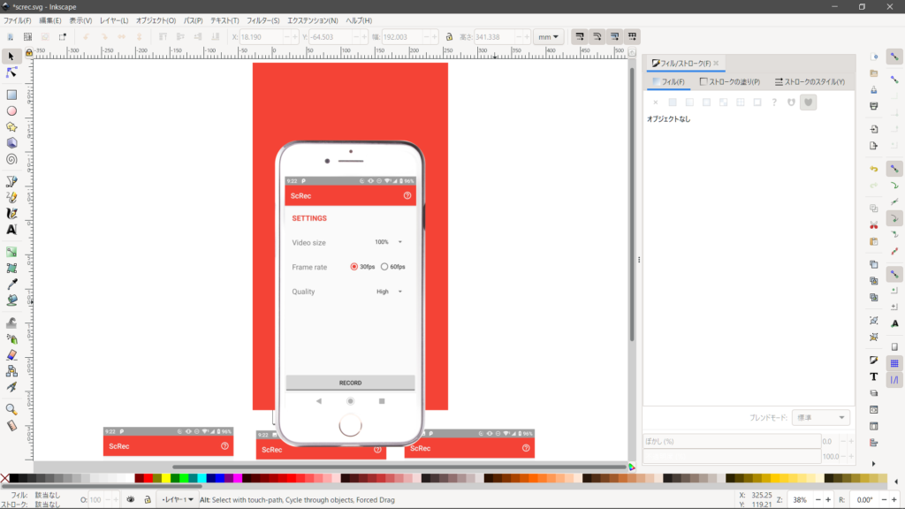
Task: Click the canvas horizontal scrollbar
Action: pyautogui.click(x=399, y=467)
